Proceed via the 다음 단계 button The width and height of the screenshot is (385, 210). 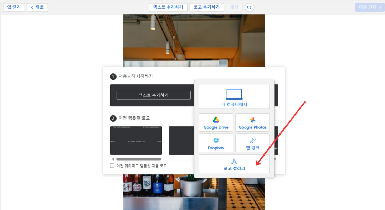[x=369, y=7]
